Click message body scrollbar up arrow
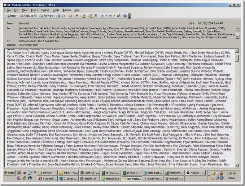Viewport: 245px width, 186px height. click(x=237, y=51)
